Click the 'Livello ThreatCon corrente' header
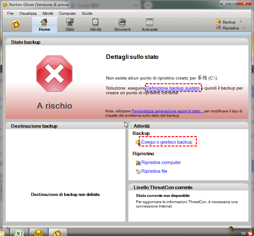 click(188, 187)
